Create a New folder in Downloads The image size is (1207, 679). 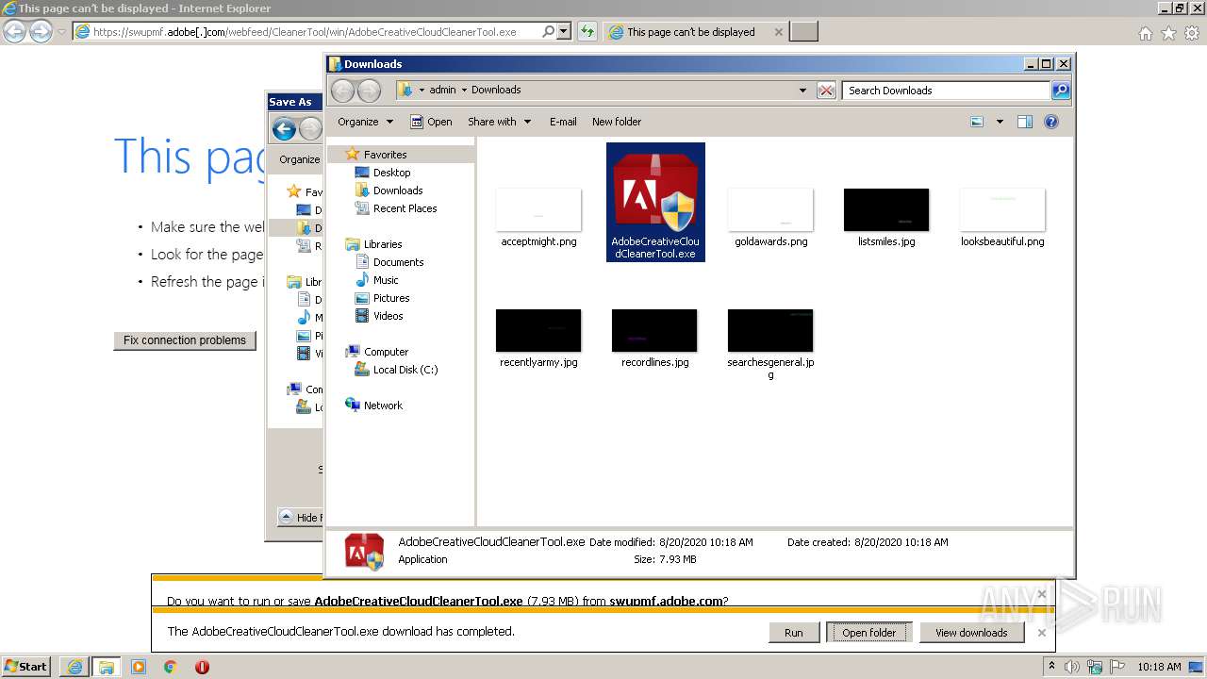pos(617,122)
